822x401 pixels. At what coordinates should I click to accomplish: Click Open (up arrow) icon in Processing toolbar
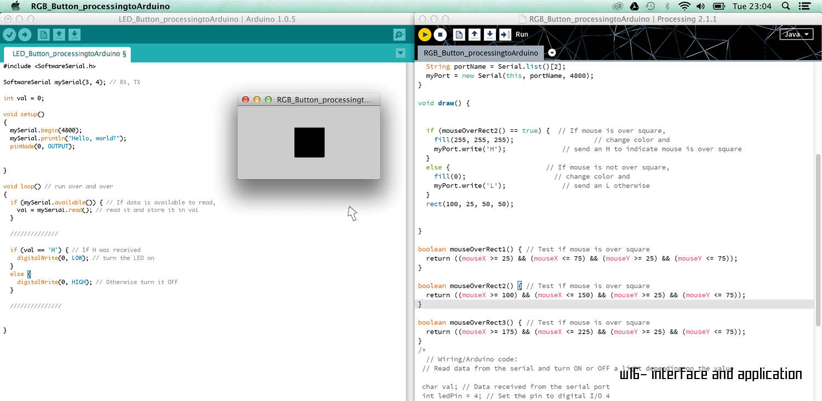coord(475,35)
